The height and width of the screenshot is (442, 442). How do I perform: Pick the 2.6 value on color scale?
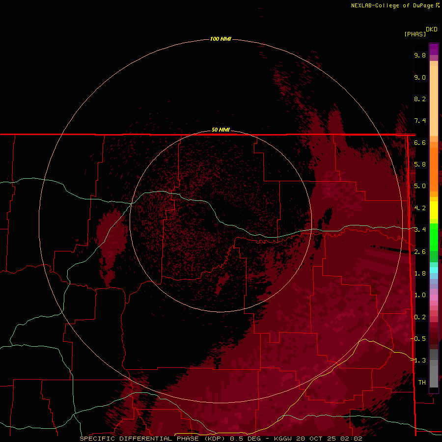tap(420, 252)
